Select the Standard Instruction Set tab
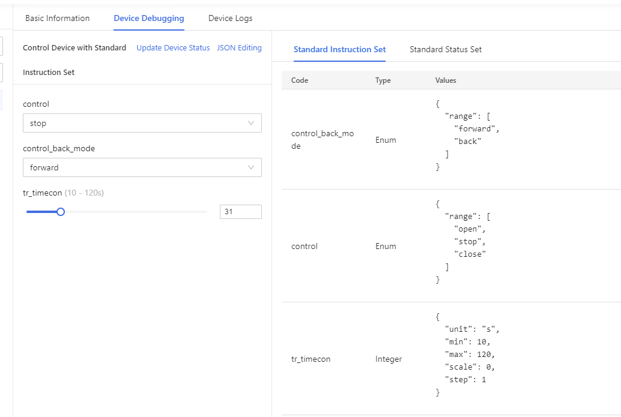The height and width of the screenshot is (417, 621). [339, 49]
